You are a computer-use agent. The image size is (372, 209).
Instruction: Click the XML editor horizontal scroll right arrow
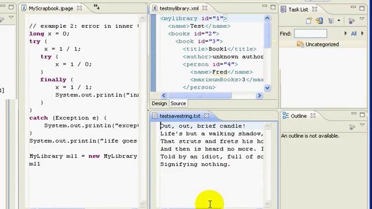[x=259, y=95]
